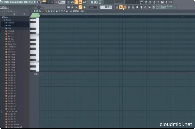This screenshot has height=129, width=195.
Task: Click the Play button in transport
Action: [48, 2]
